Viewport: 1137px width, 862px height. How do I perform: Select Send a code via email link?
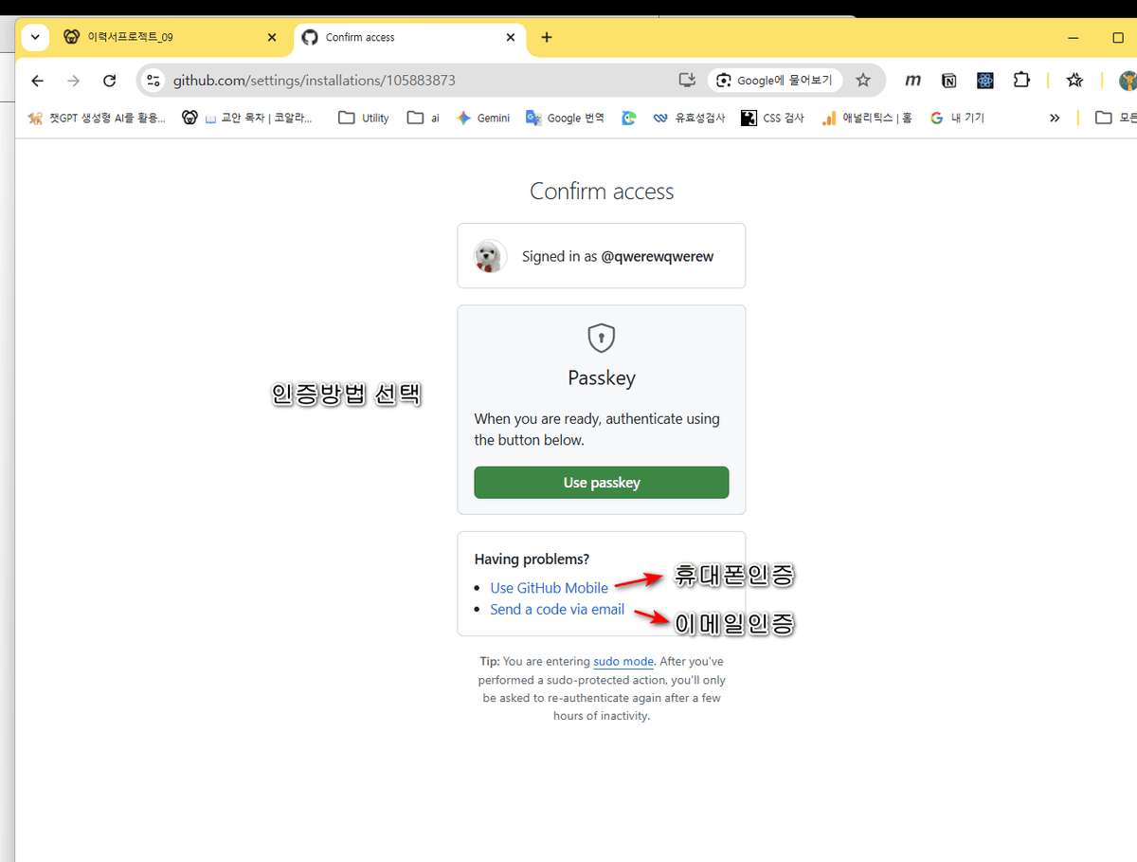(x=557, y=609)
